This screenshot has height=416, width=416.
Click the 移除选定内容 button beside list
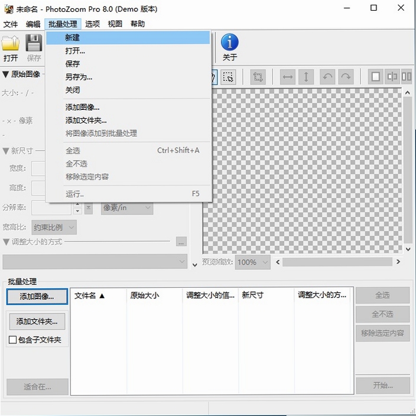(x=382, y=333)
